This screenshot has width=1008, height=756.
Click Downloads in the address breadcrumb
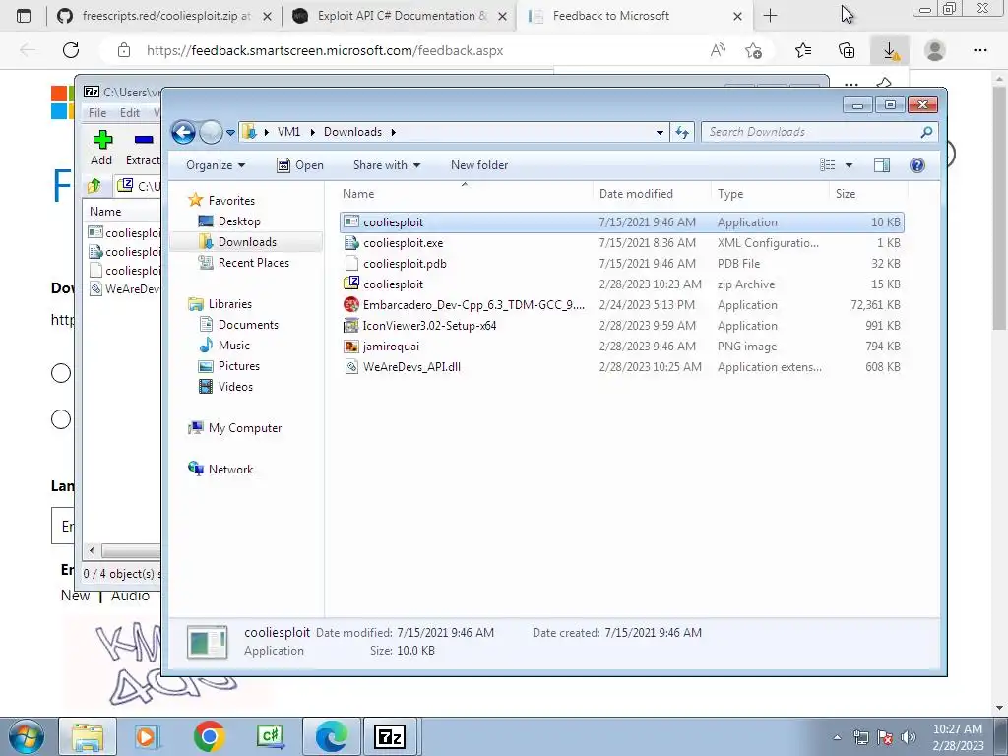[353, 132]
